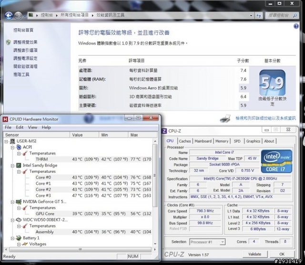Click the Hardware Monitor vertical scrollbar thumb
This screenshot has width=305, height=265.
(155, 175)
